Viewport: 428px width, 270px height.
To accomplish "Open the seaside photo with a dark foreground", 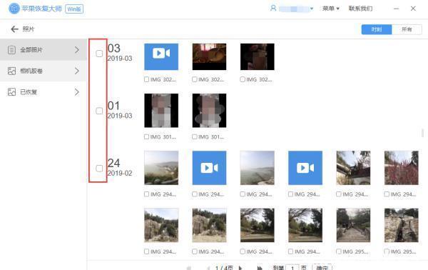I will pyautogui.click(x=161, y=168).
